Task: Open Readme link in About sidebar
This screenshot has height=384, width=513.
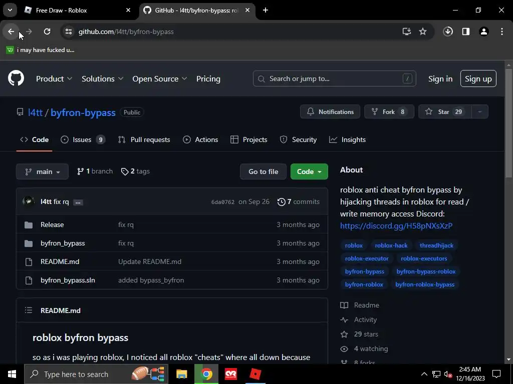Action: [360, 305]
